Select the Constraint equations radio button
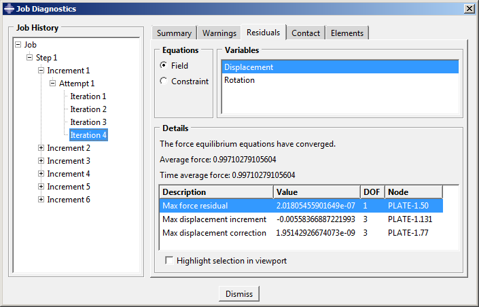 click(163, 82)
